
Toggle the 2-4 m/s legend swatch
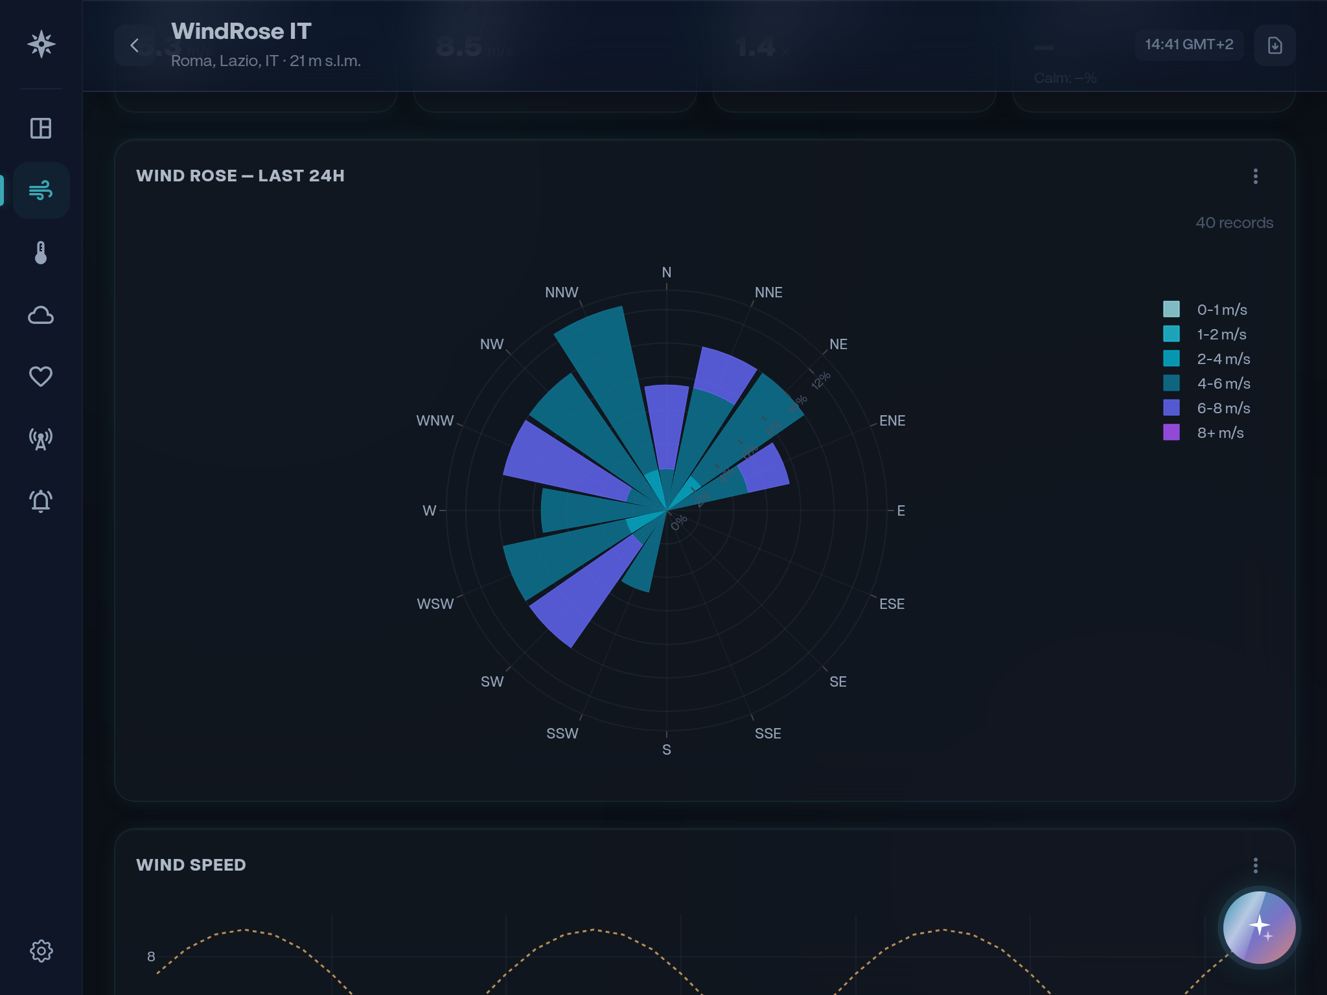coord(1171,358)
